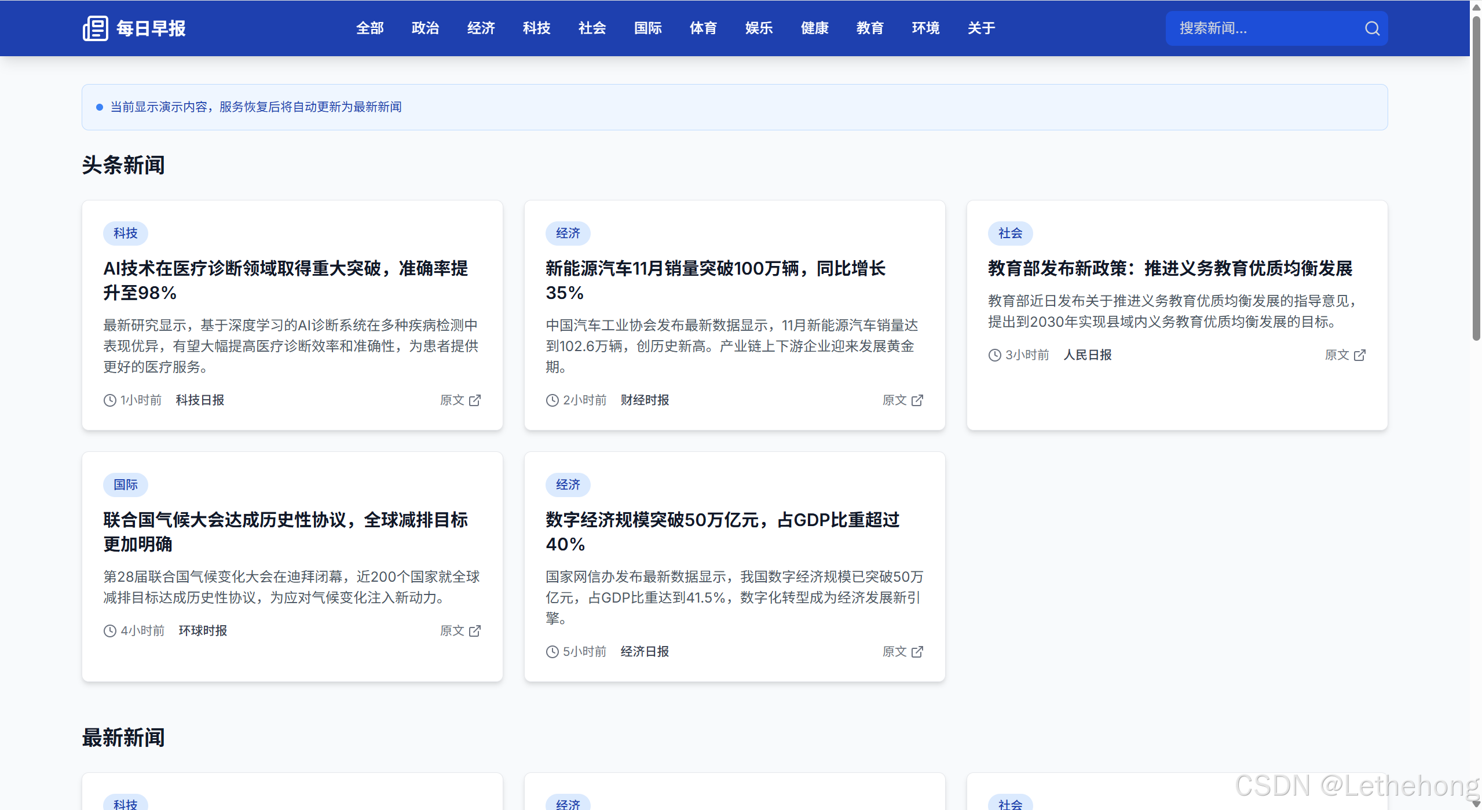Open external link icon on 新能源汽车 article
Image resolution: width=1482 pixels, height=810 pixels.
coord(917,400)
